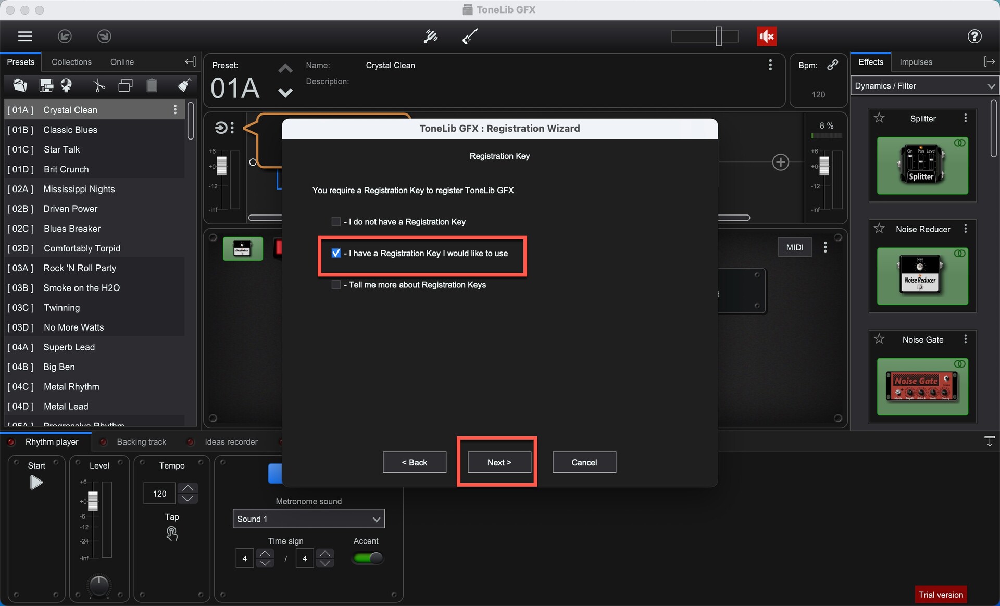Click the Trial version badge
The image size is (1000, 606).
941,595
